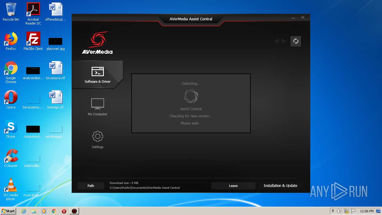Click the Checking for new version text
The height and width of the screenshot is (215, 382).
point(191,116)
